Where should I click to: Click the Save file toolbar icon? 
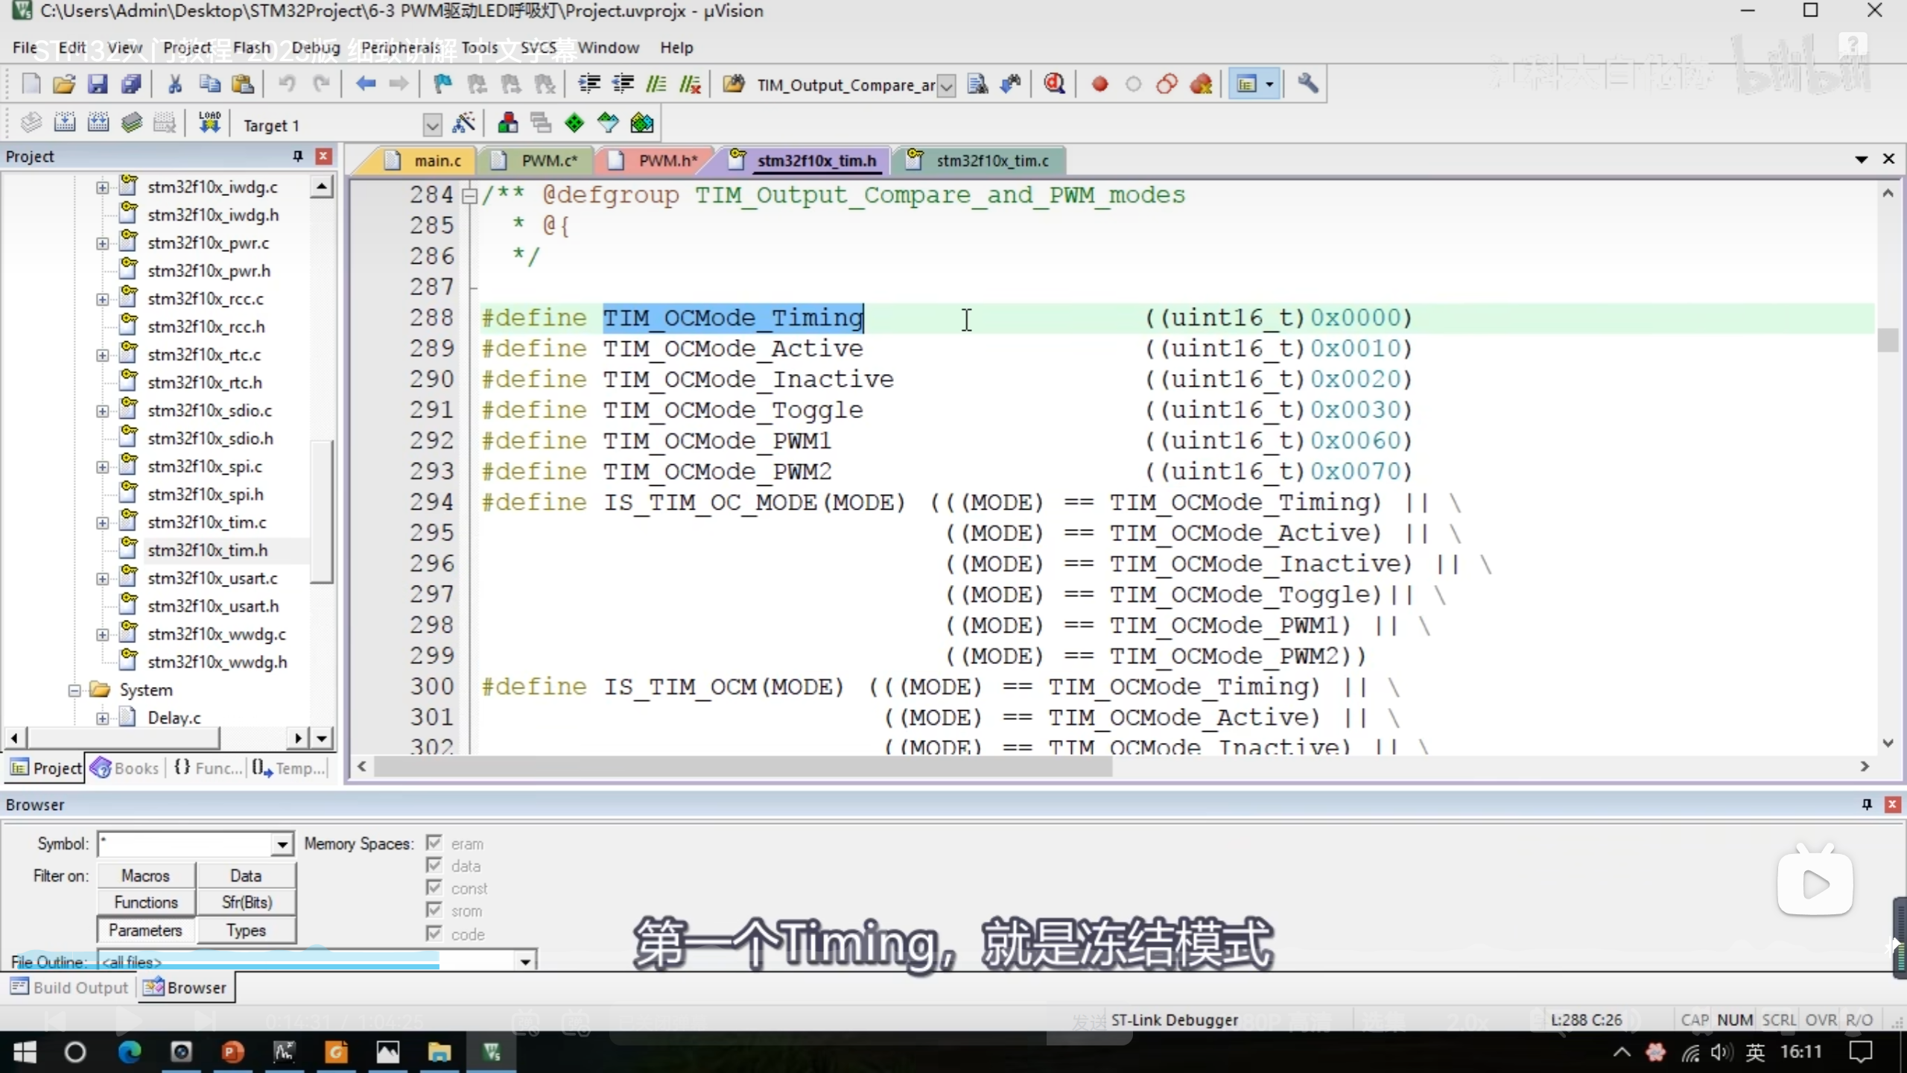pyautogui.click(x=98, y=84)
